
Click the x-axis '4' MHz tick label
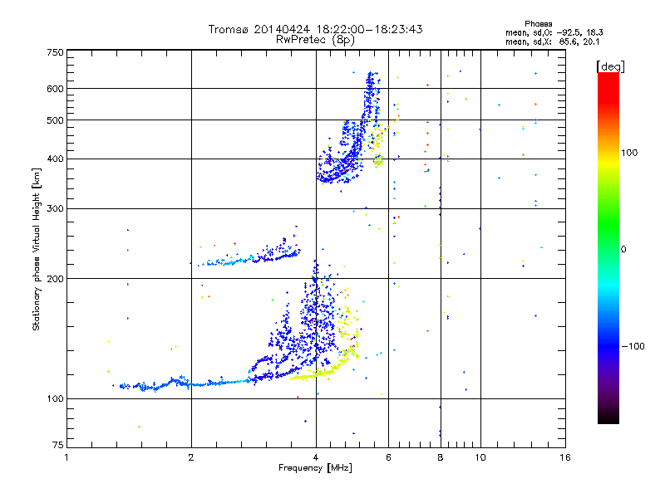coord(316,457)
